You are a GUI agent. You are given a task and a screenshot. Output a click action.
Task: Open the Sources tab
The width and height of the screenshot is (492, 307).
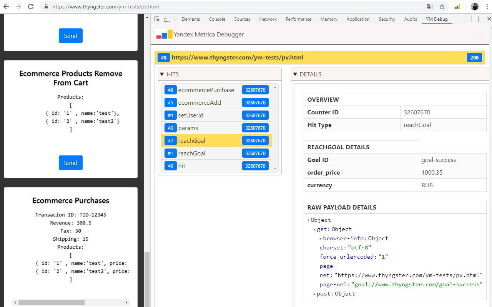(242, 19)
